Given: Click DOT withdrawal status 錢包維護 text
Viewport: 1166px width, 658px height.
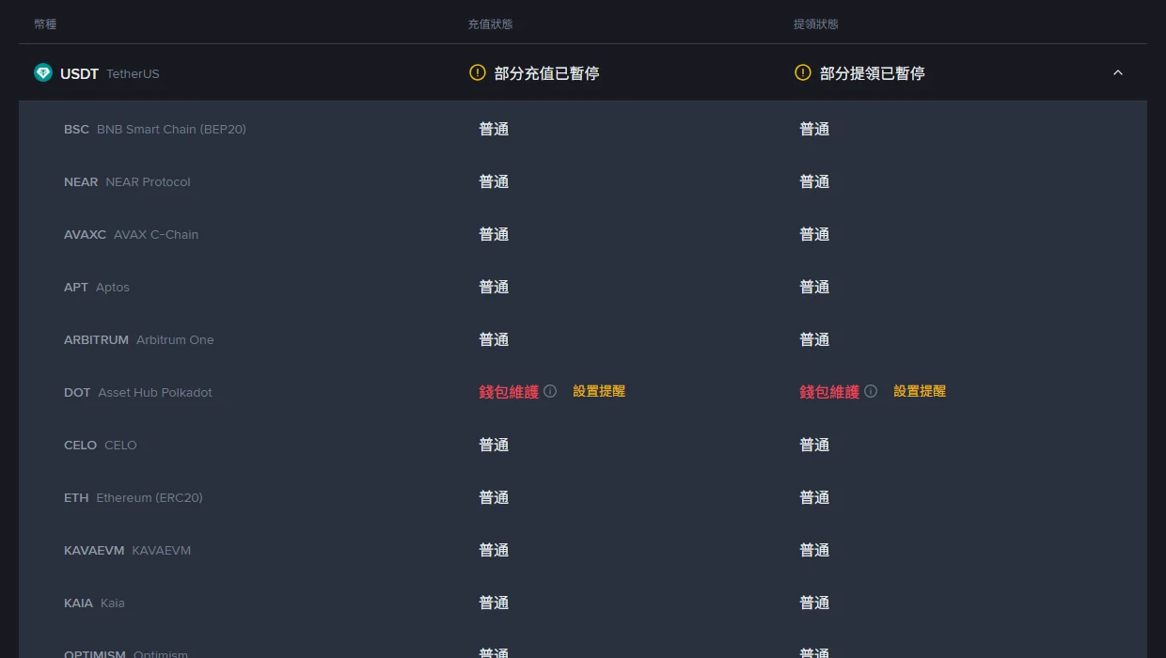Looking at the screenshot, I should click(829, 392).
